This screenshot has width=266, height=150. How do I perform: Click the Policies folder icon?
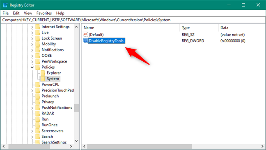(38, 67)
